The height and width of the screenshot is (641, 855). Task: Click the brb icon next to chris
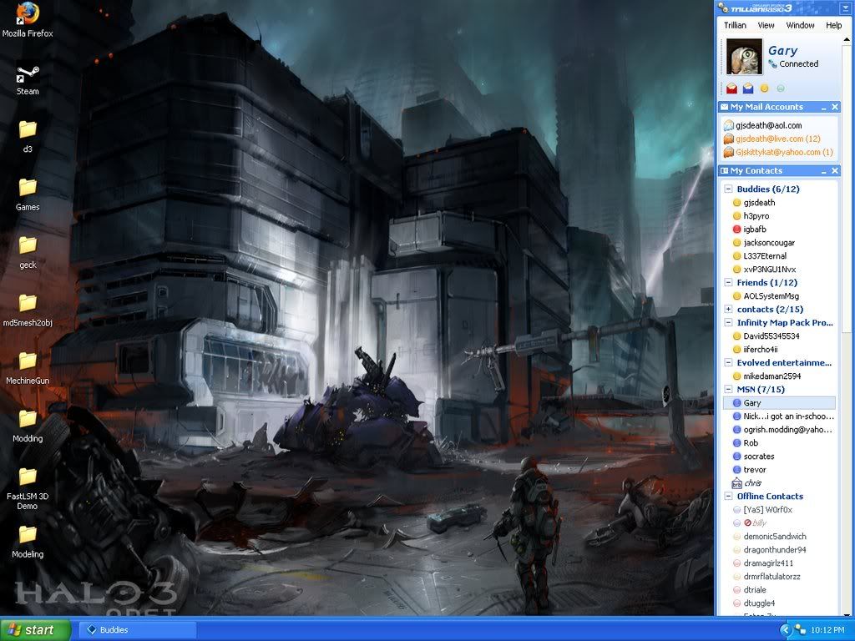tap(736, 483)
